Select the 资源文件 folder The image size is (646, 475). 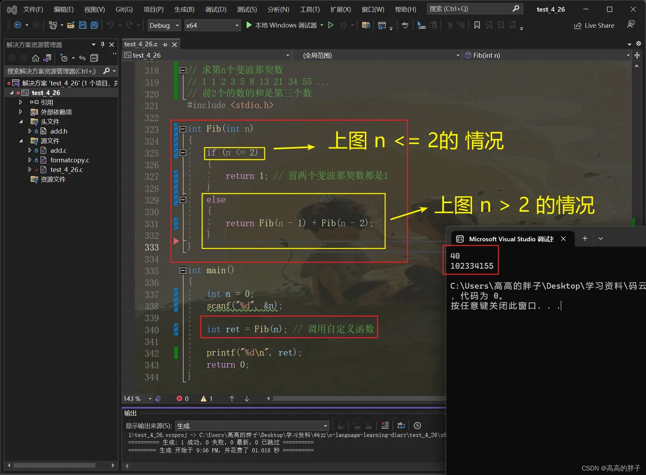pos(53,179)
